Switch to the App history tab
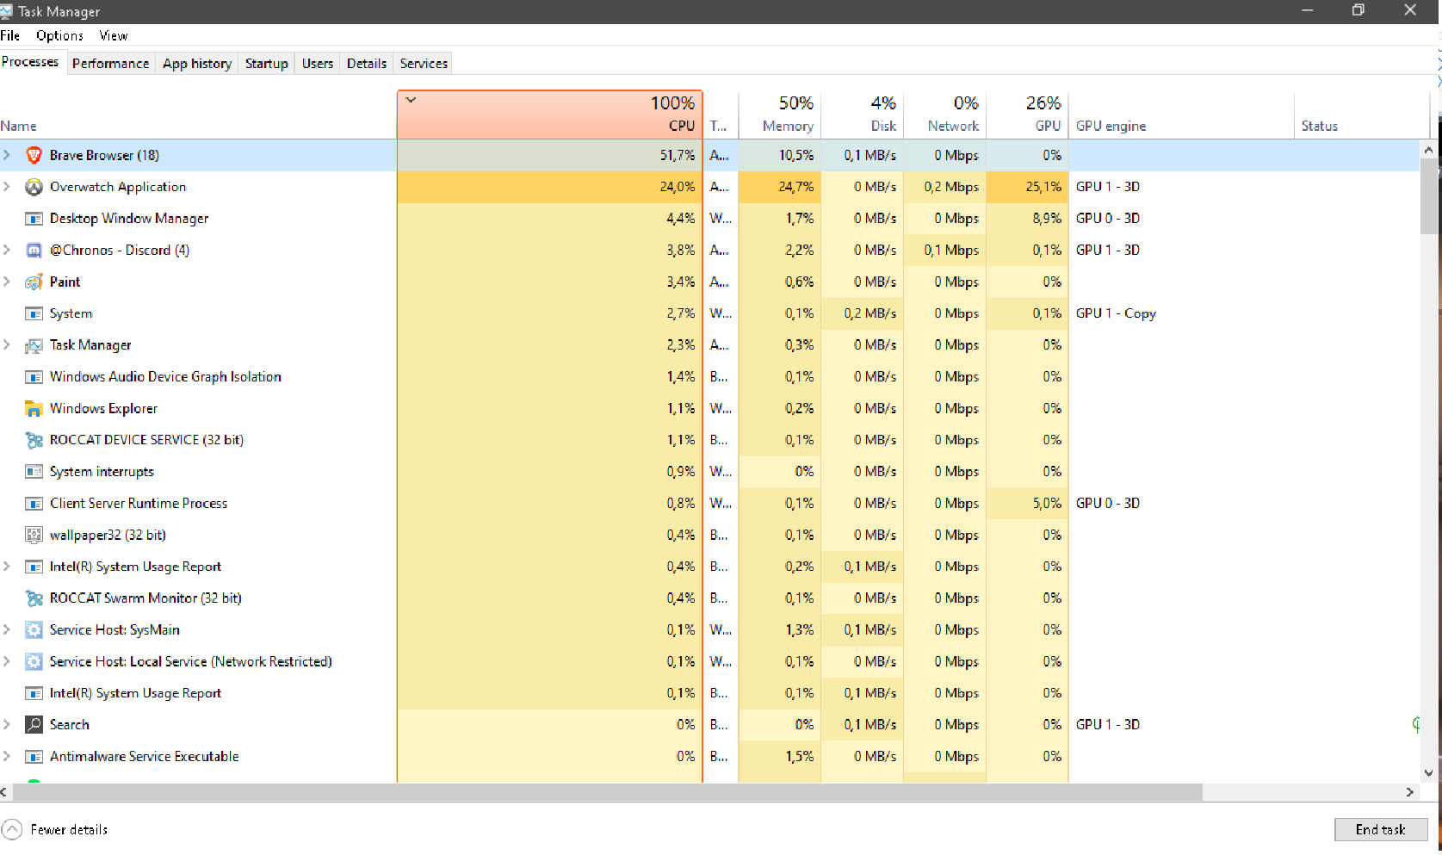The image size is (1442, 855). 197,64
